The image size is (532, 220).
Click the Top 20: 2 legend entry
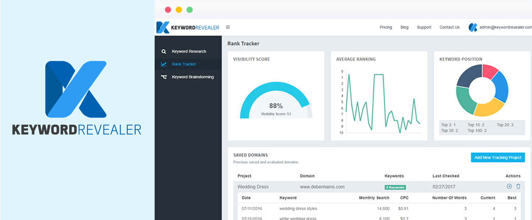(x=505, y=125)
